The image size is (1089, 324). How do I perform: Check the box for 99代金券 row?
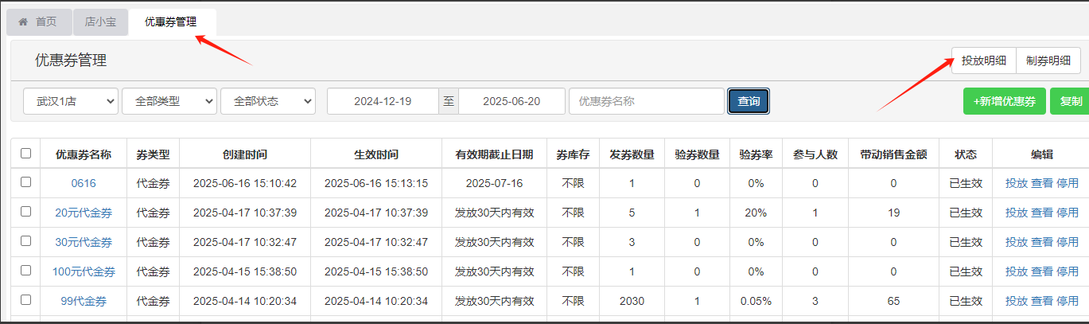[x=25, y=300]
